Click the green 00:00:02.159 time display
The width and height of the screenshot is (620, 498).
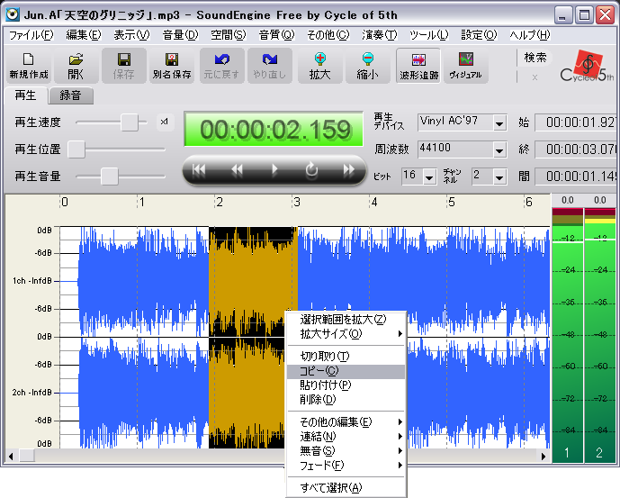tap(274, 129)
